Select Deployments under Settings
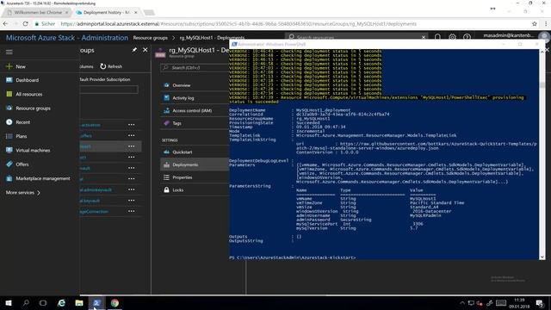The width and height of the screenshot is (551, 310). point(185,164)
